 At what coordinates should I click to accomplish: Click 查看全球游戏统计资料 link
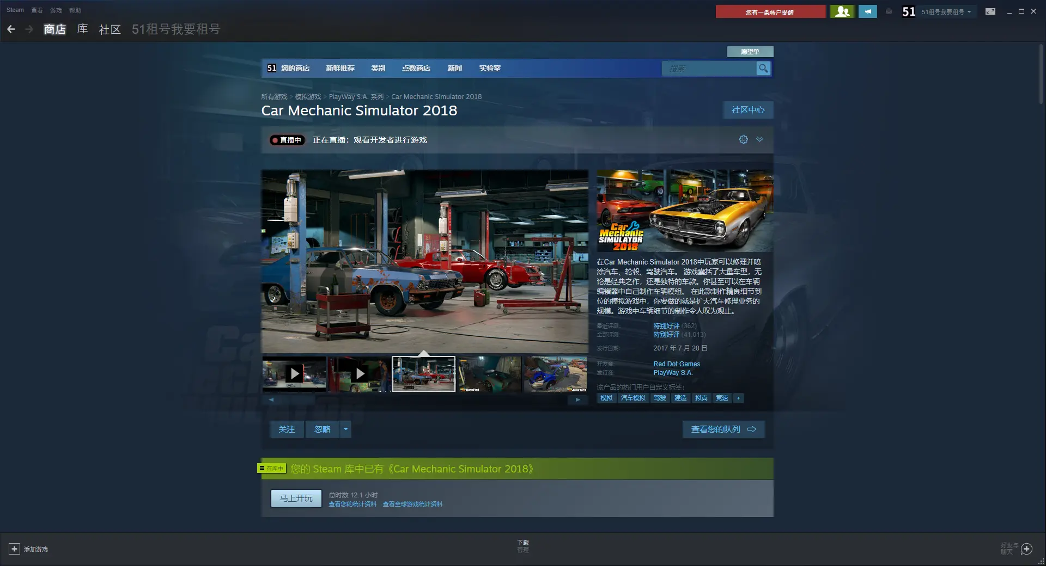click(412, 504)
